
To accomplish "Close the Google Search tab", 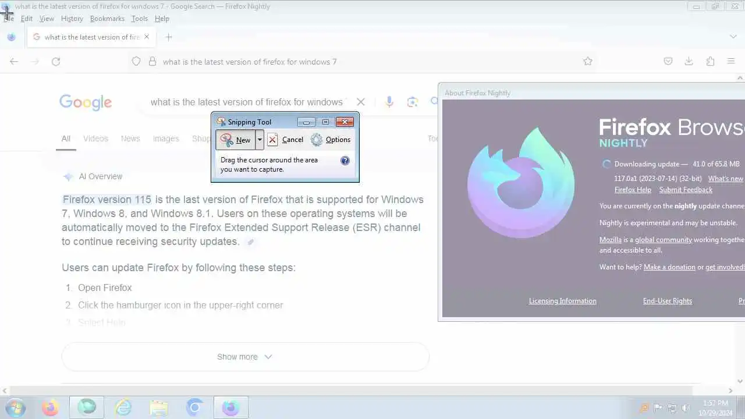I will coord(147,37).
